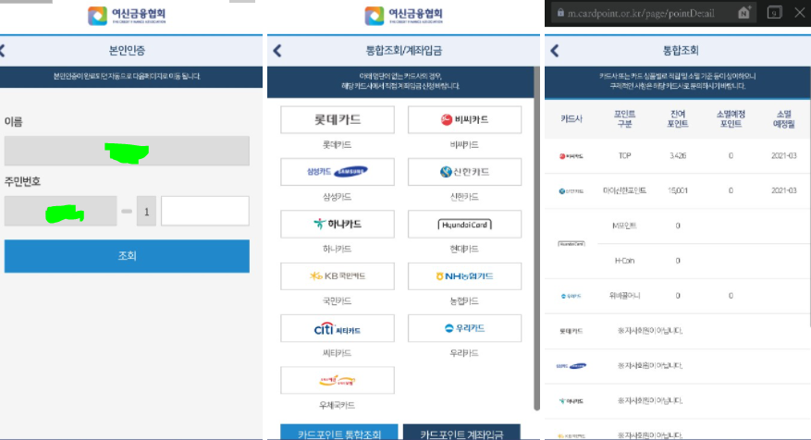Click the 위비꿀머니 cell
The image size is (811, 440).
coord(624,296)
